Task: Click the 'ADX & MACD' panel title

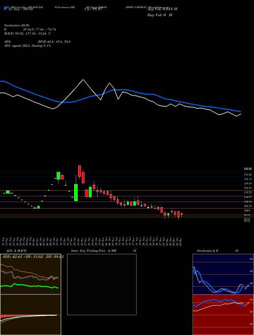Action: coord(16,251)
